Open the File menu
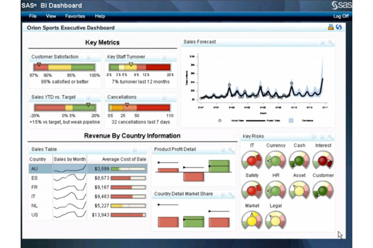The height and width of the screenshot is (248, 373). pos(33,16)
